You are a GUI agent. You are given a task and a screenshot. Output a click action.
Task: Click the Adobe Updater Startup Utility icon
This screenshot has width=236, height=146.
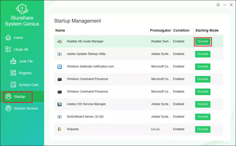(x=60, y=54)
